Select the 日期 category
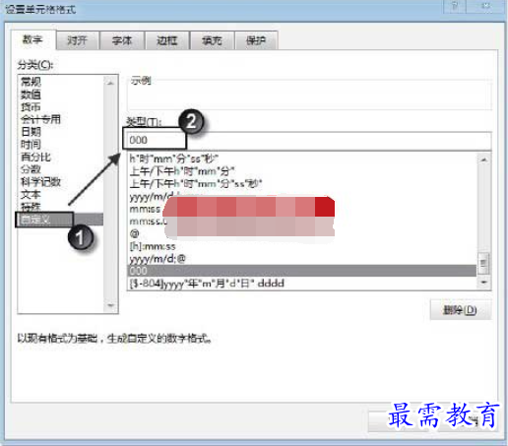 tap(31, 132)
